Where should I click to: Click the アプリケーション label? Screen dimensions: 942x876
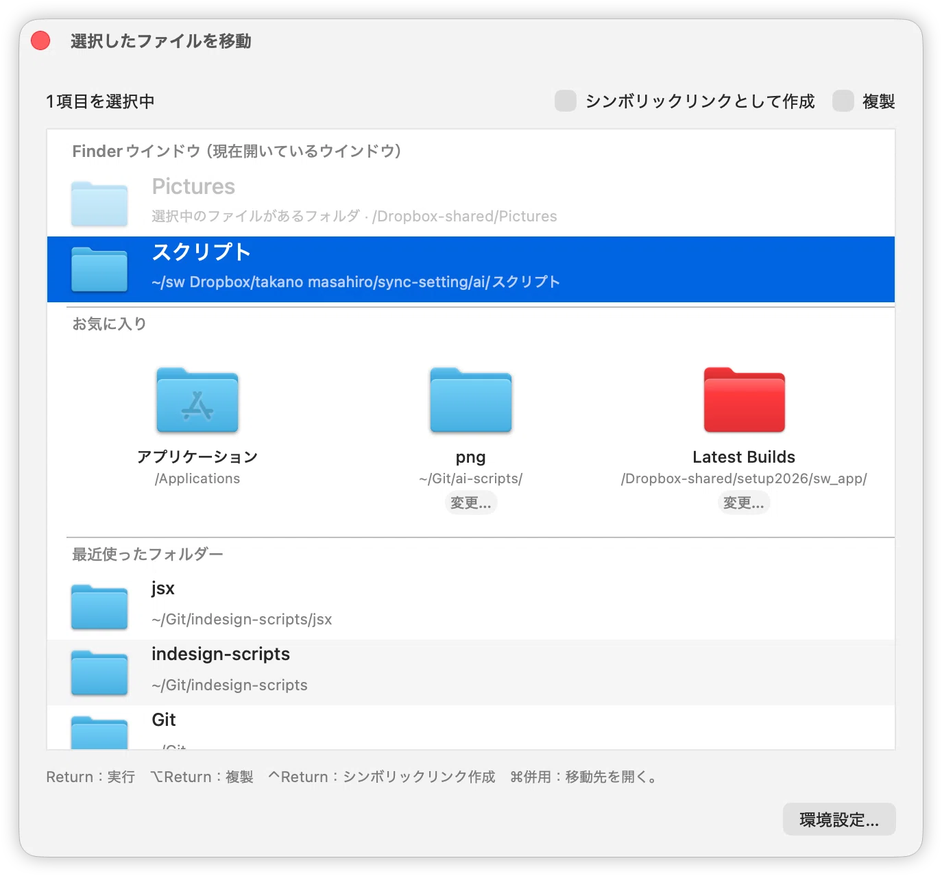click(197, 457)
